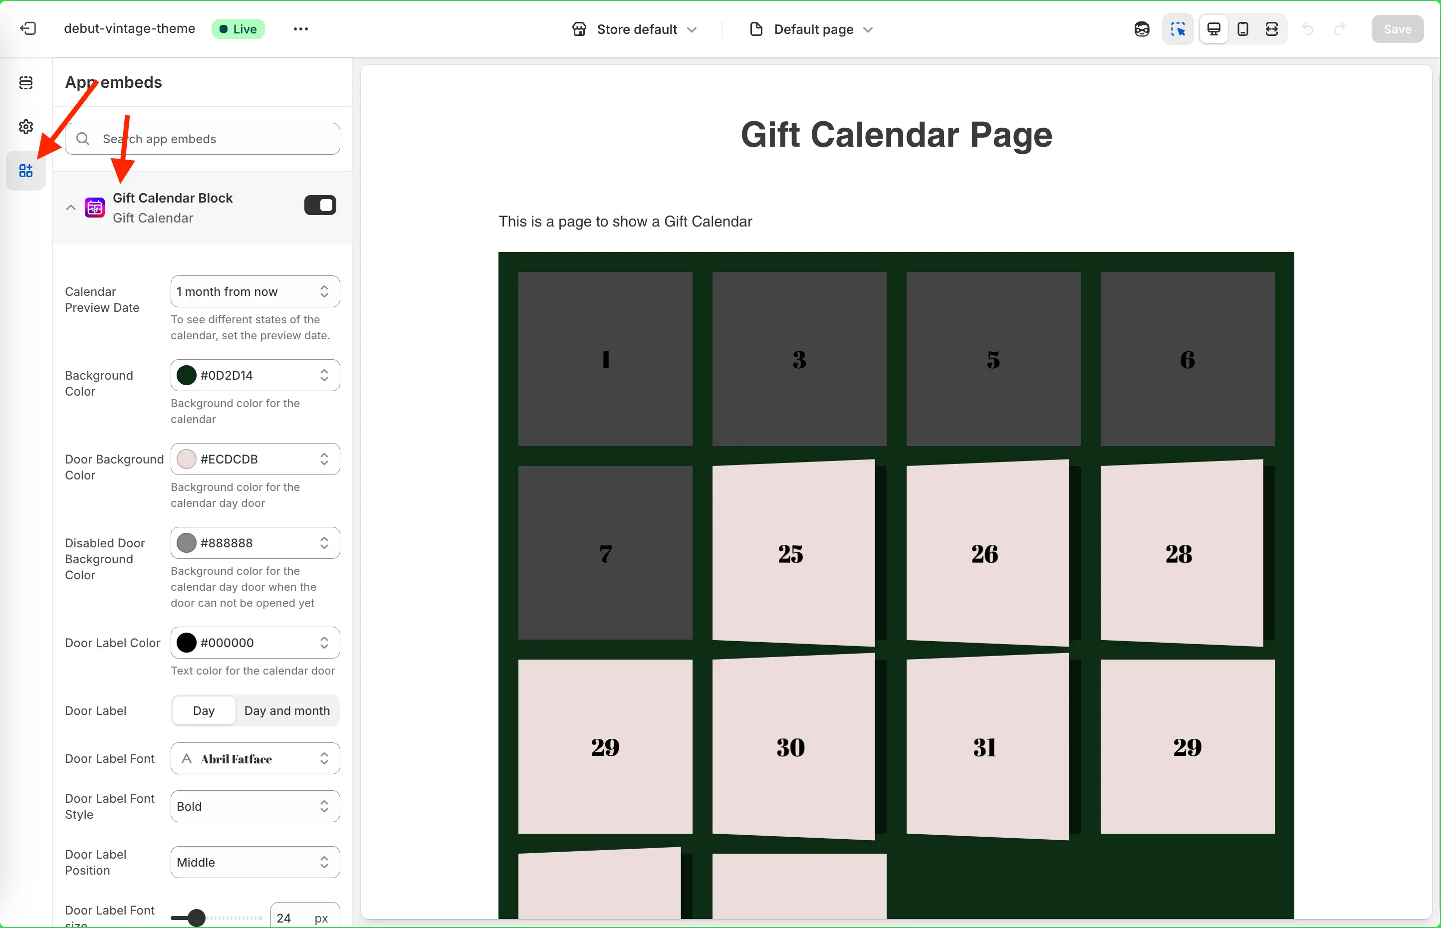Open the Disabled Door #888888 color picker

255,543
